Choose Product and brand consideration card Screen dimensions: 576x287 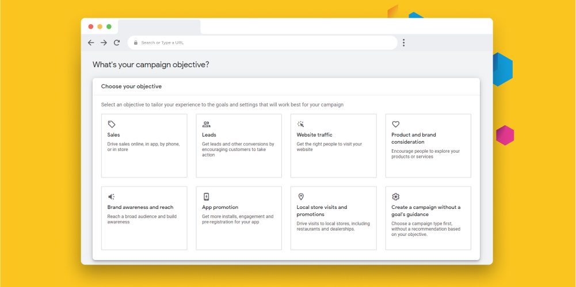(428, 146)
